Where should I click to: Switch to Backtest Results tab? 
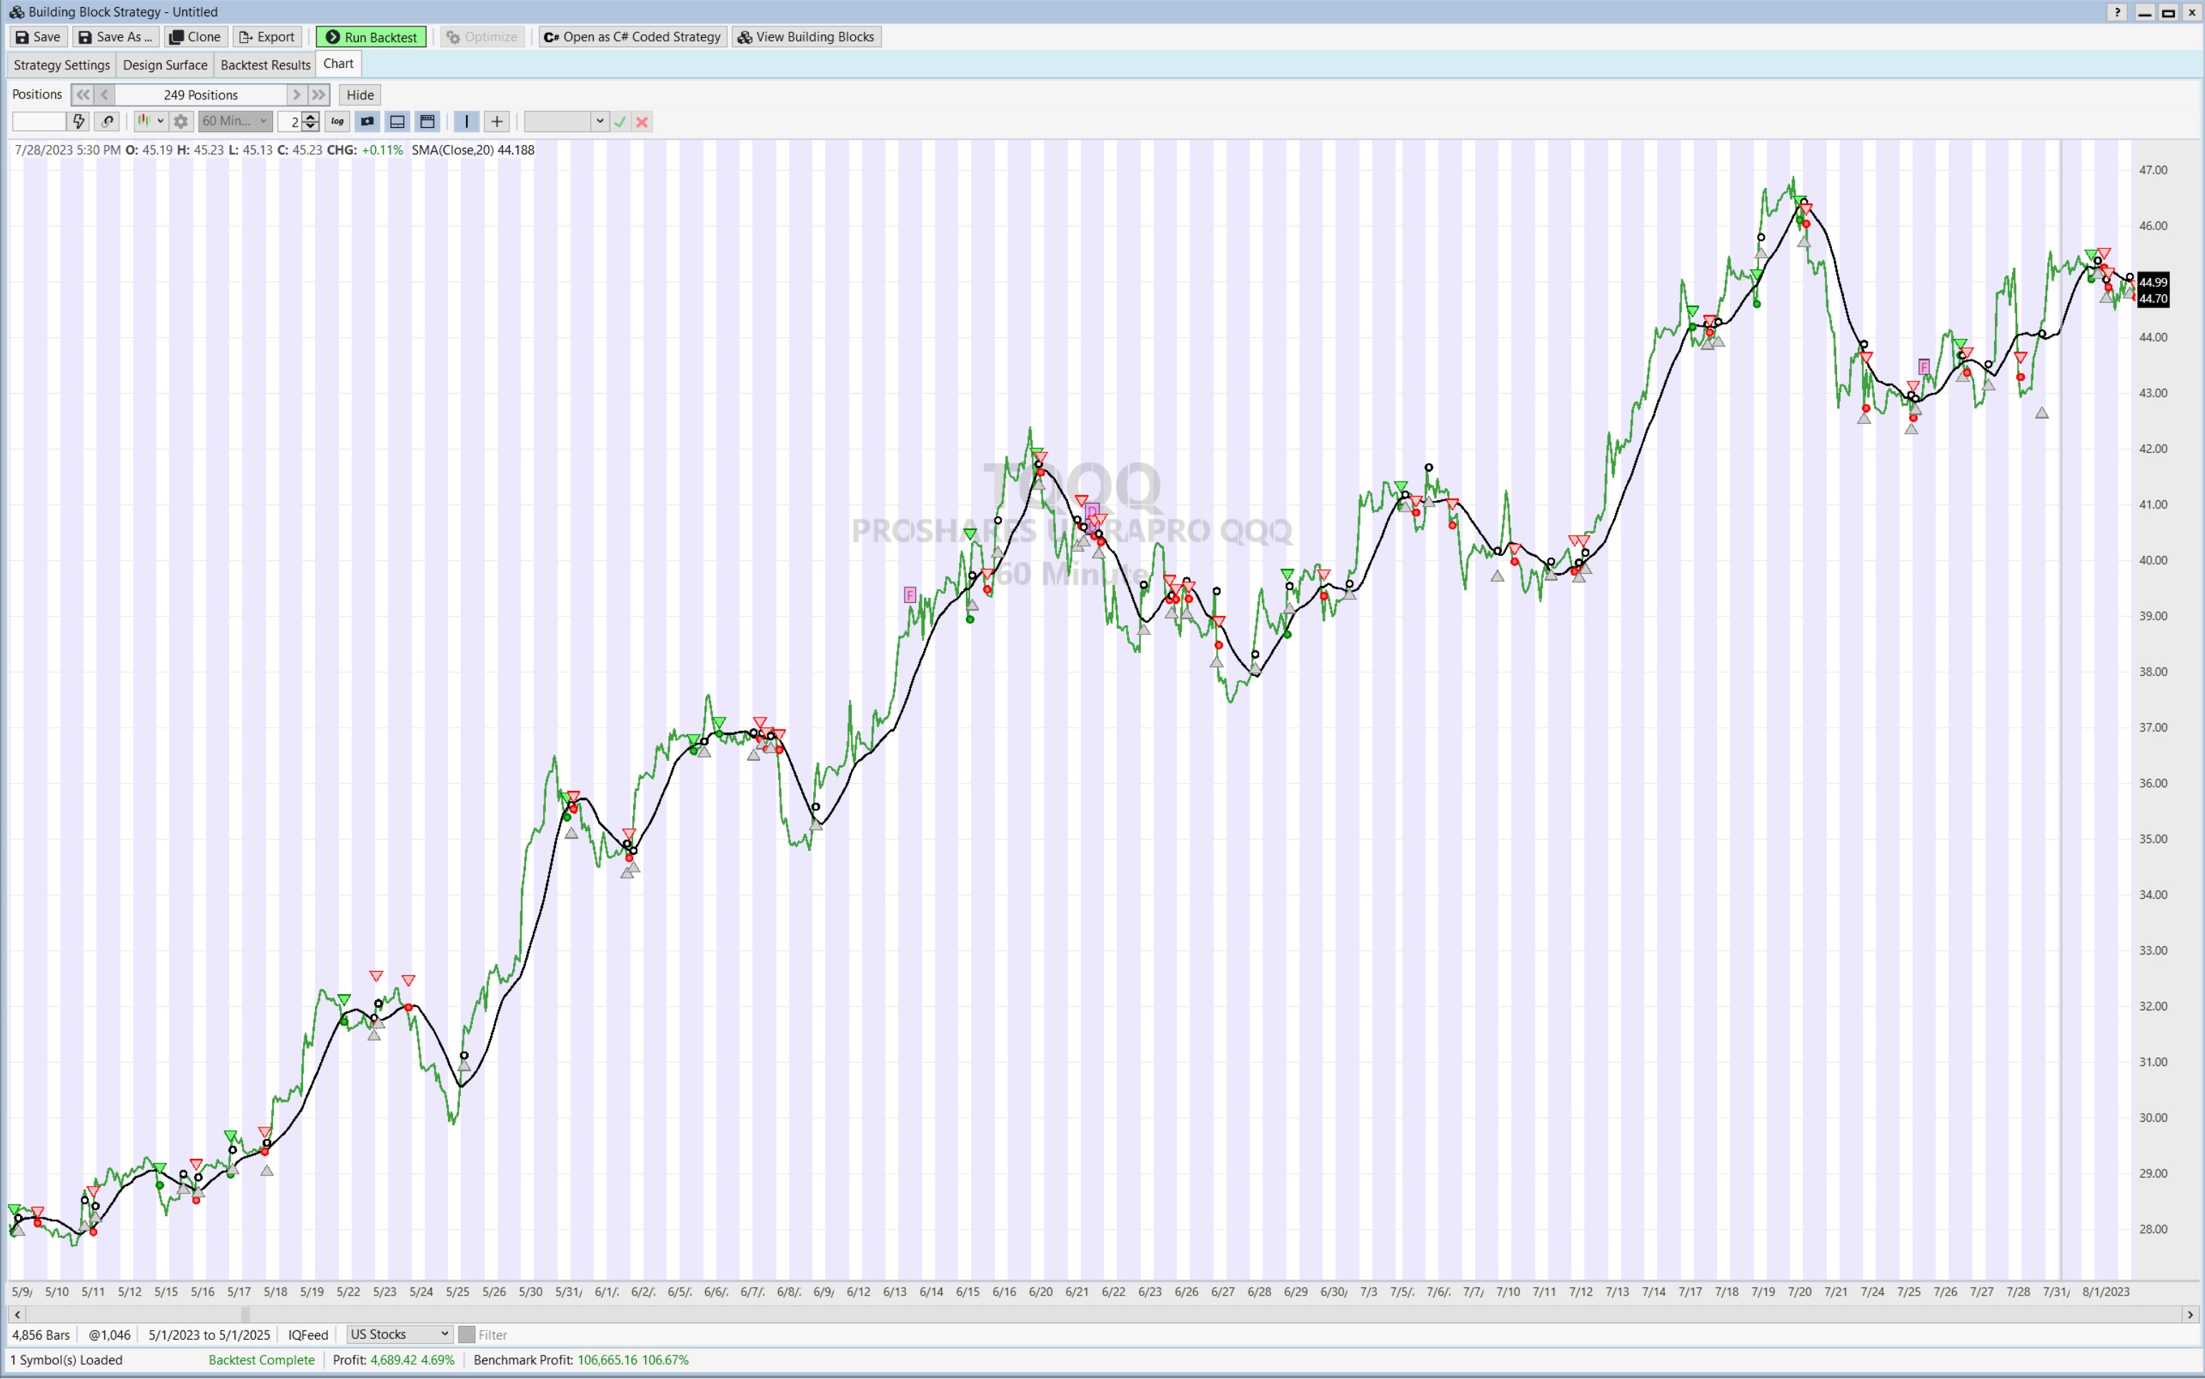click(265, 65)
